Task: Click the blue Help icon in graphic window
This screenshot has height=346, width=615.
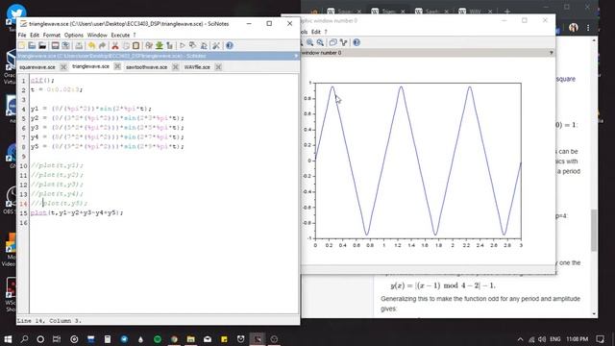Action: pos(357,42)
